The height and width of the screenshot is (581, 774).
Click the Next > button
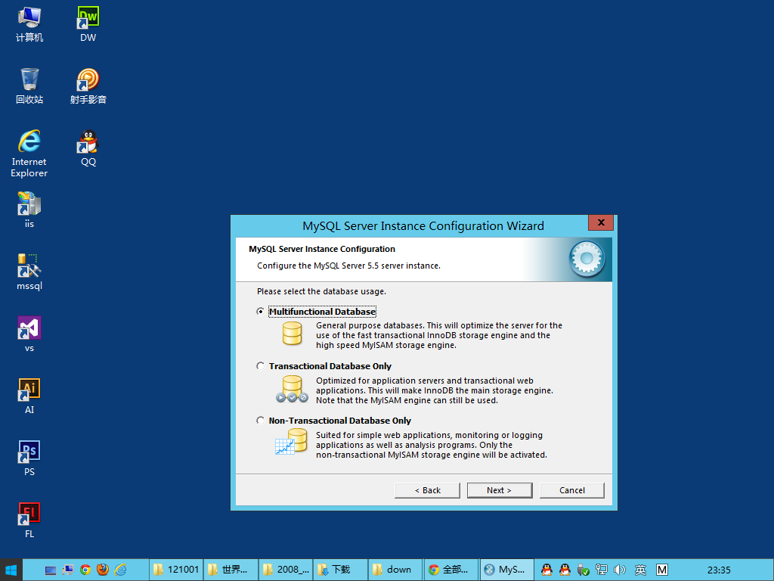(499, 490)
